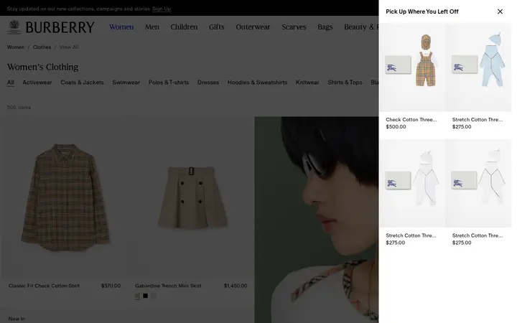This screenshot has height=323, width=517.
Task: Click Gabardine Trench Mini Skirt title
Action: [x=168, y=286]
